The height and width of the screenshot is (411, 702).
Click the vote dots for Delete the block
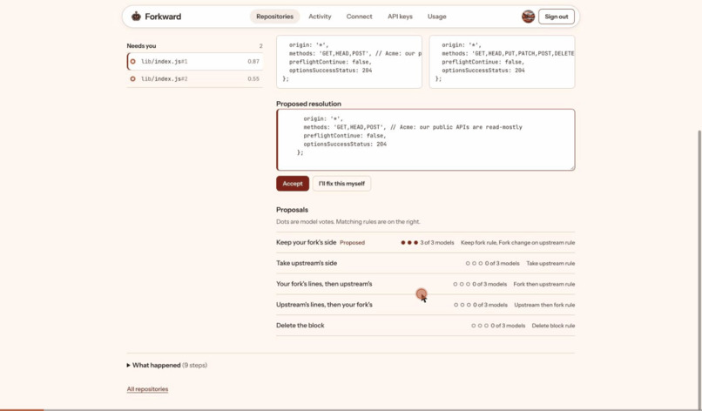(480, 326)
